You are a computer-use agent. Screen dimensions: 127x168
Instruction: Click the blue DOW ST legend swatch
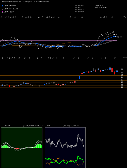point(3,6)
